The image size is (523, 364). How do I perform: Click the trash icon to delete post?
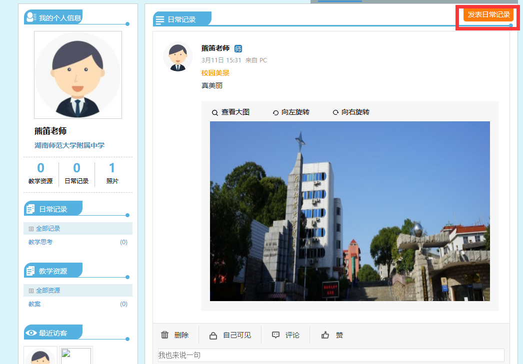coord(165,335)
